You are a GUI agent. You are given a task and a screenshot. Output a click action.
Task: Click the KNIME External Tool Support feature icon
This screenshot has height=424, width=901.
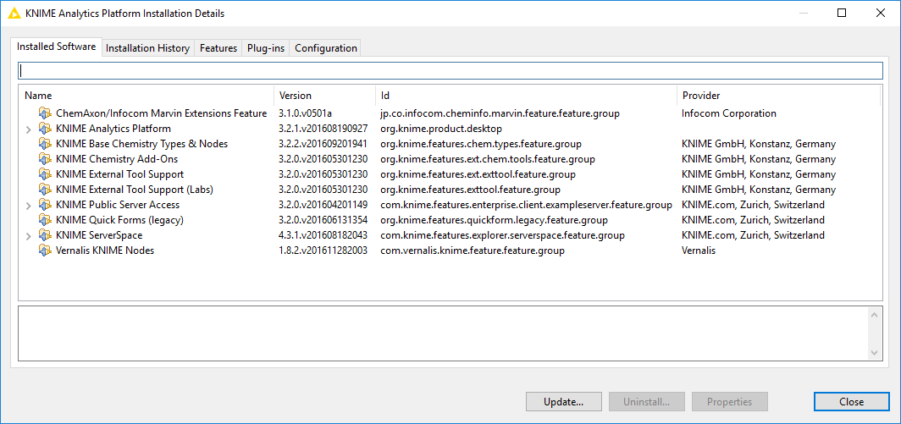[45, 174]
